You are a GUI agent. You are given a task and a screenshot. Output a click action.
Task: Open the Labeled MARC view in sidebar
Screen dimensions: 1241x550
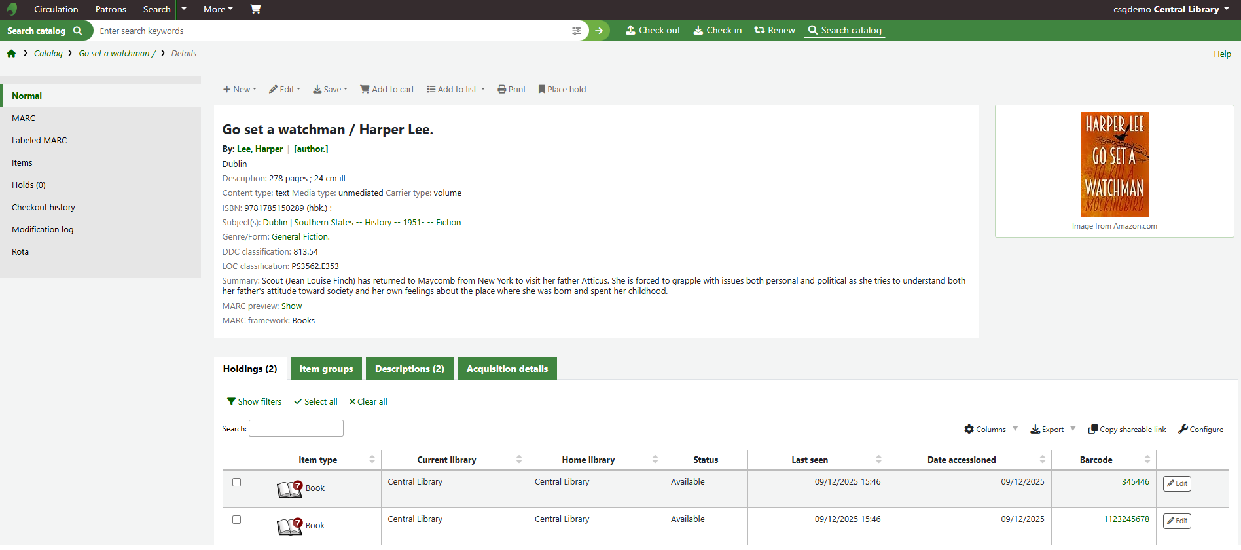click(x=39, y=141)
